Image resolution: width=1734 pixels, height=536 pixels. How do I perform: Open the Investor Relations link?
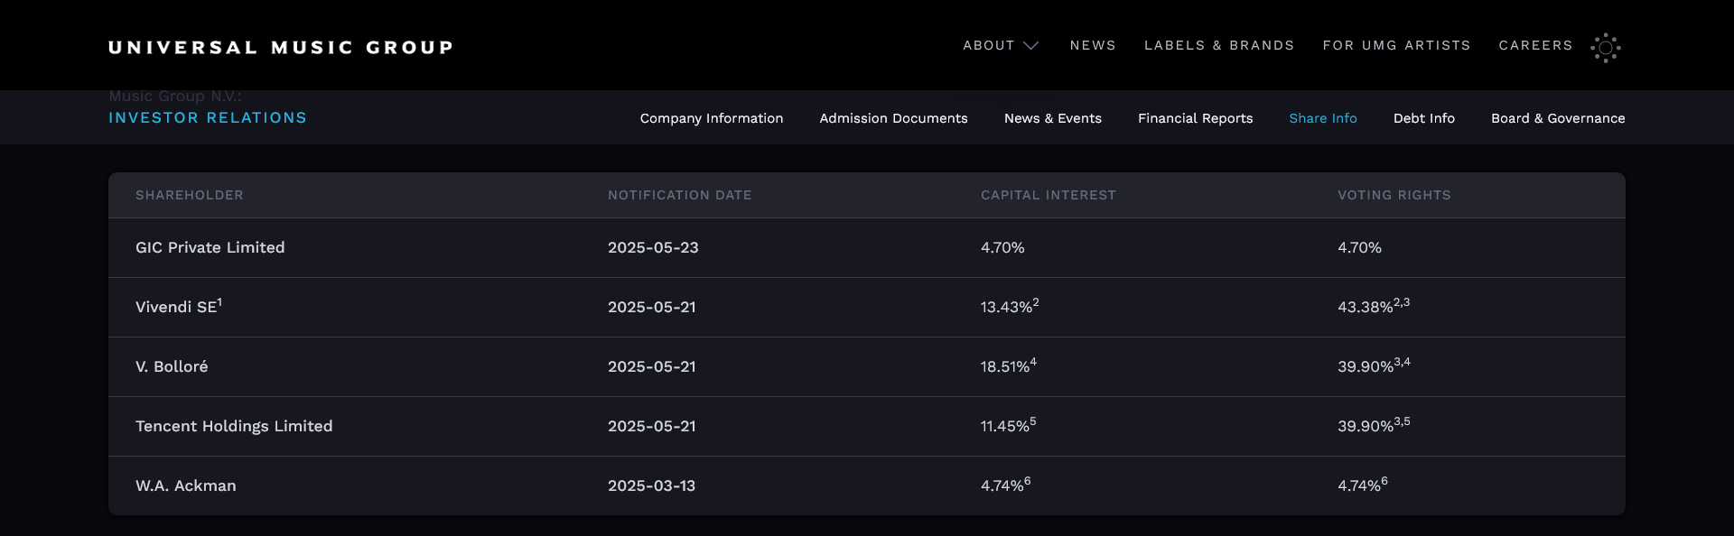208,118
